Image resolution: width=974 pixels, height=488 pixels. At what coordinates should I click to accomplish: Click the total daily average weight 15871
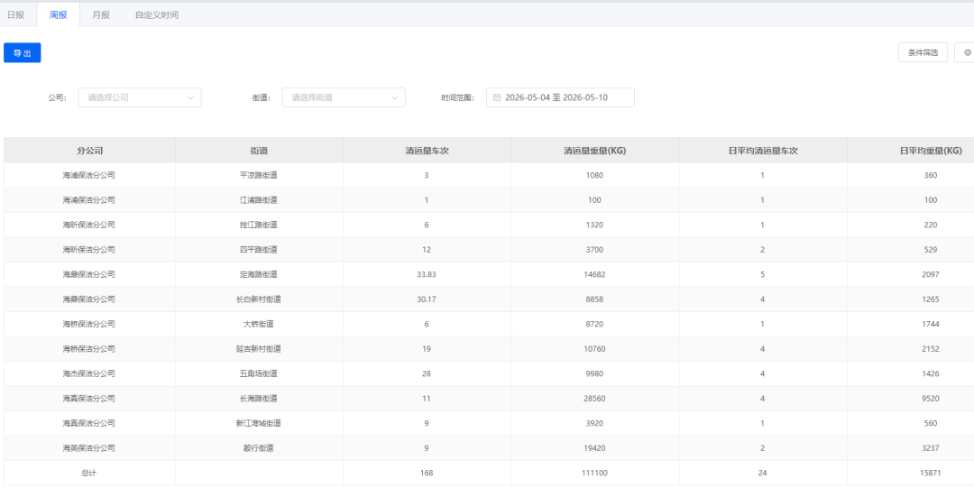931,473
